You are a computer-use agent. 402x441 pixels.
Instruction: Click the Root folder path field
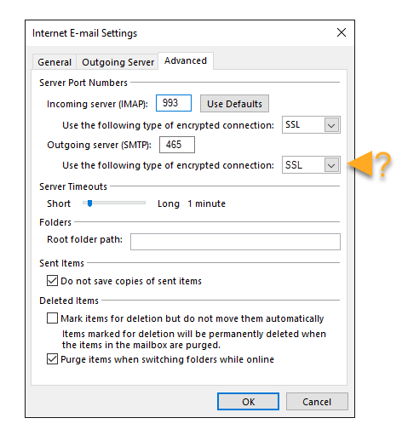click(235, 242)
